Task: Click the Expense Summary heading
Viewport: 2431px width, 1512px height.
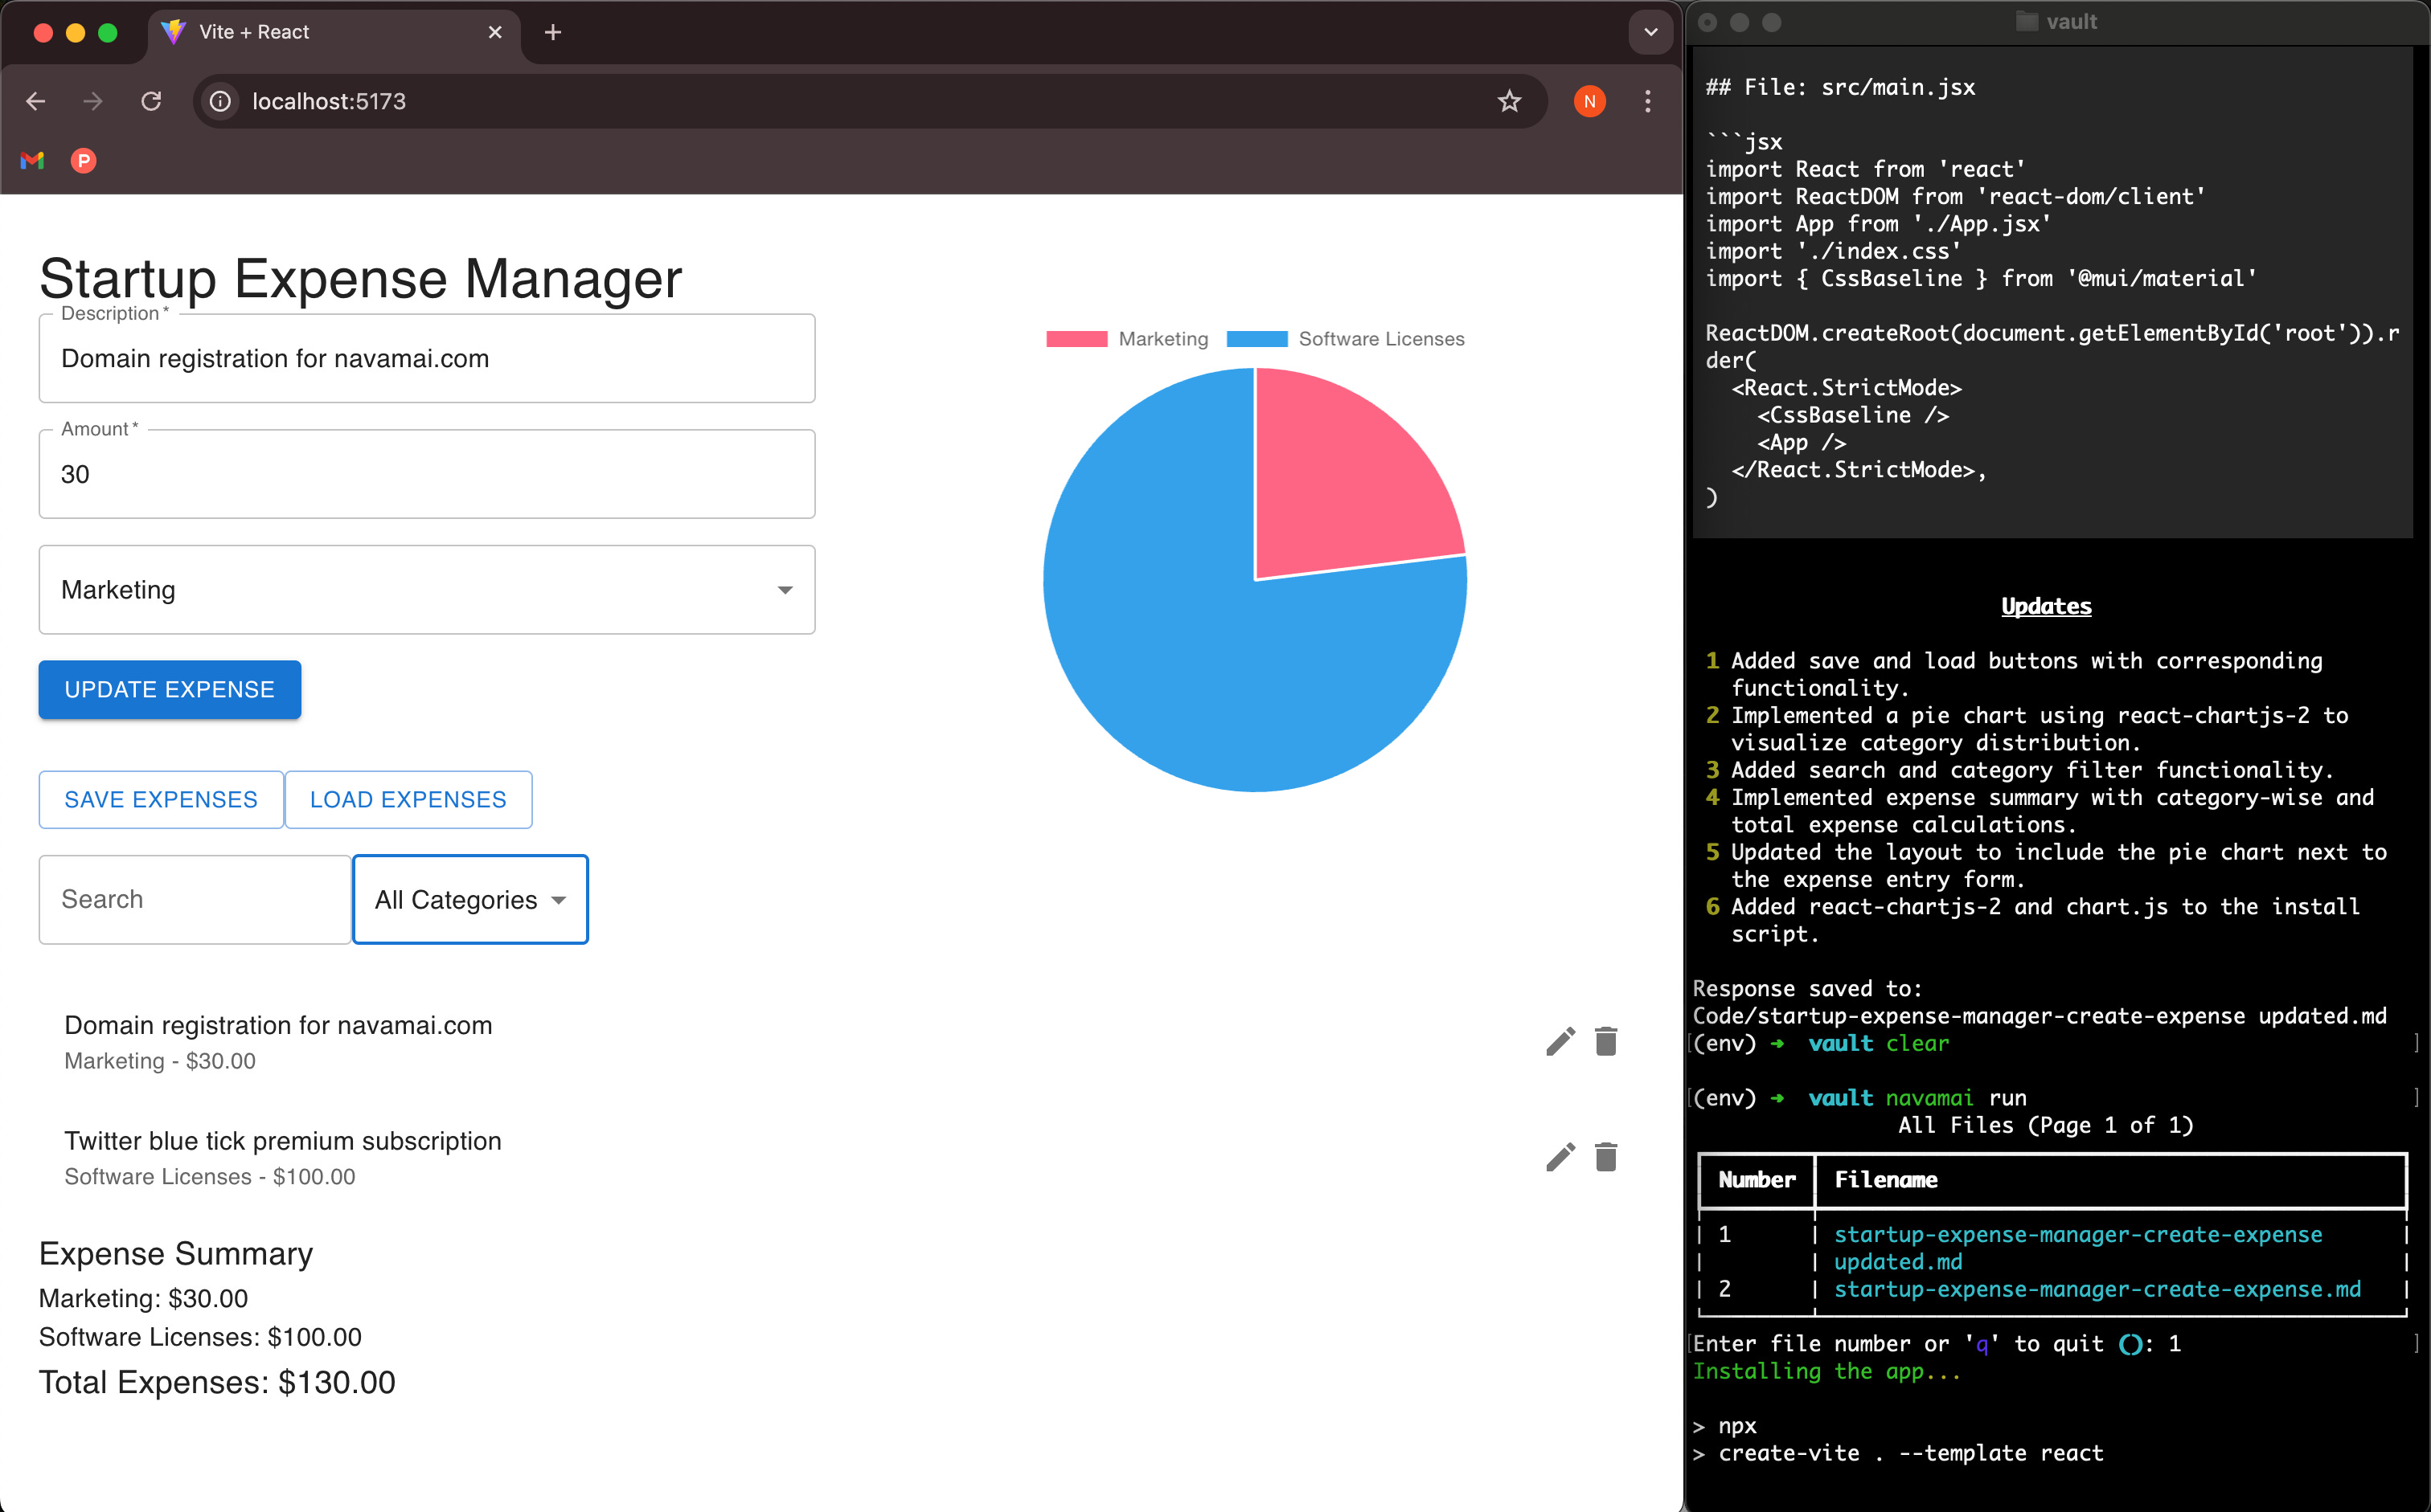Action: 176,1254
